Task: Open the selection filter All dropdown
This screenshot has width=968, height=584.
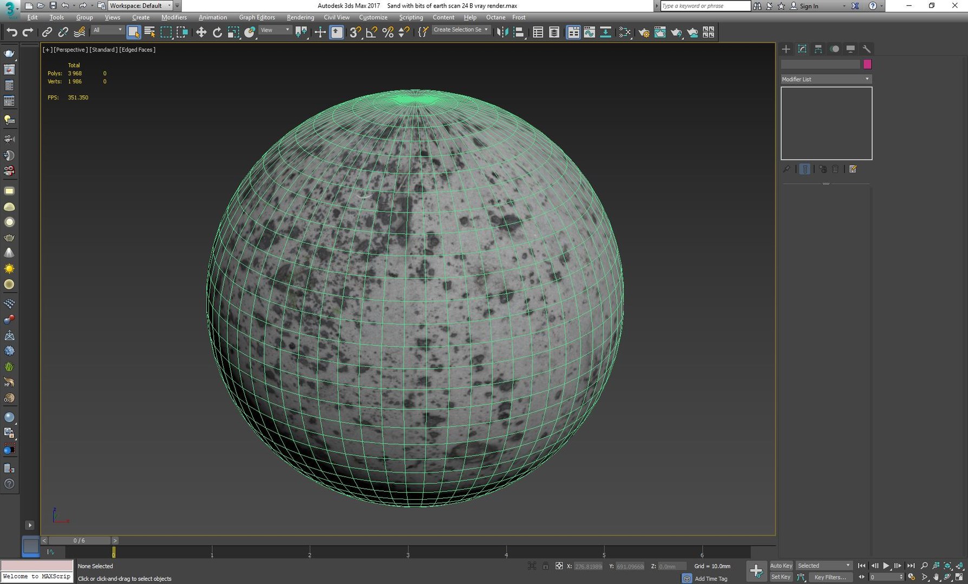Action: pos(107,30)
